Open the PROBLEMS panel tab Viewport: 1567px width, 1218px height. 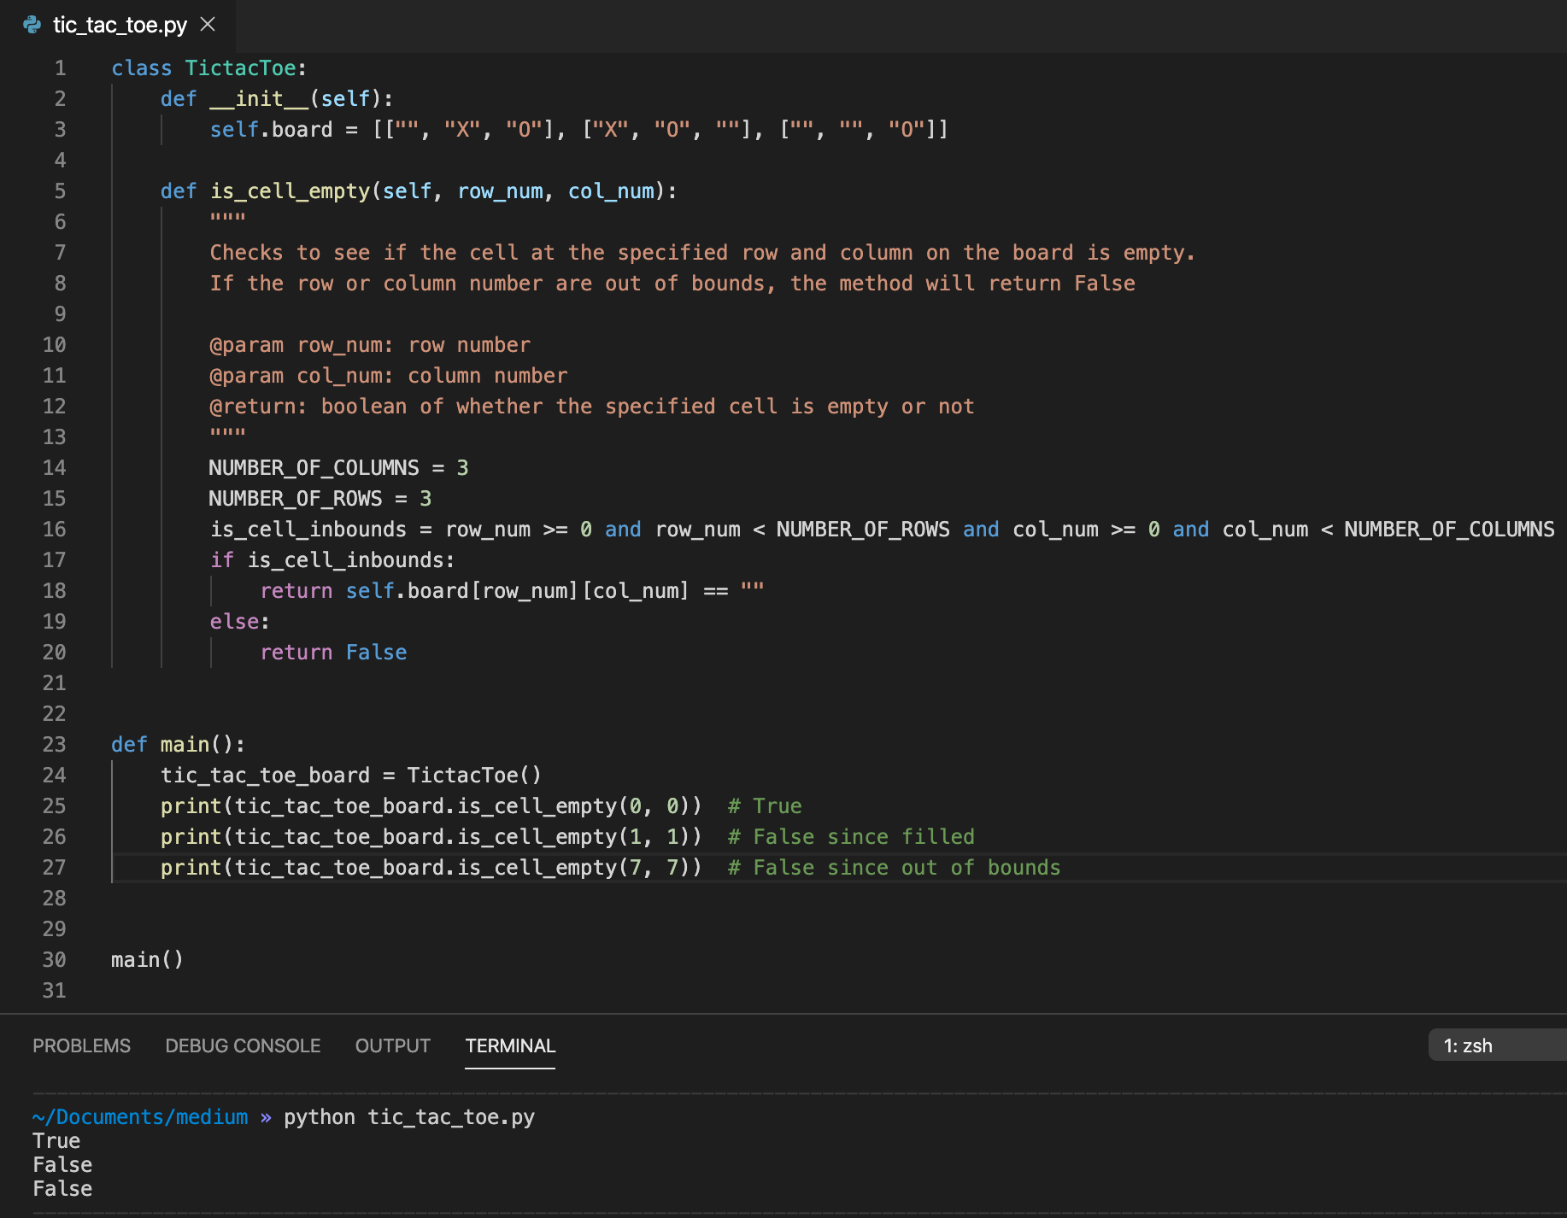pyautogui.click(x=82, y=1045)
